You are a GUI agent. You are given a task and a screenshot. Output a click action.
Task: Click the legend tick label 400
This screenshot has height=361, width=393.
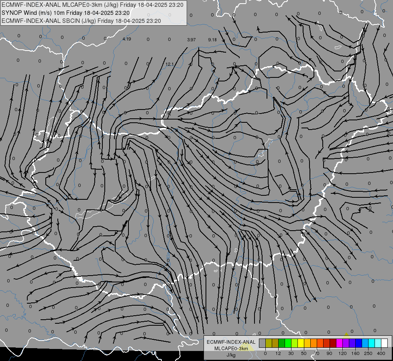381,353
